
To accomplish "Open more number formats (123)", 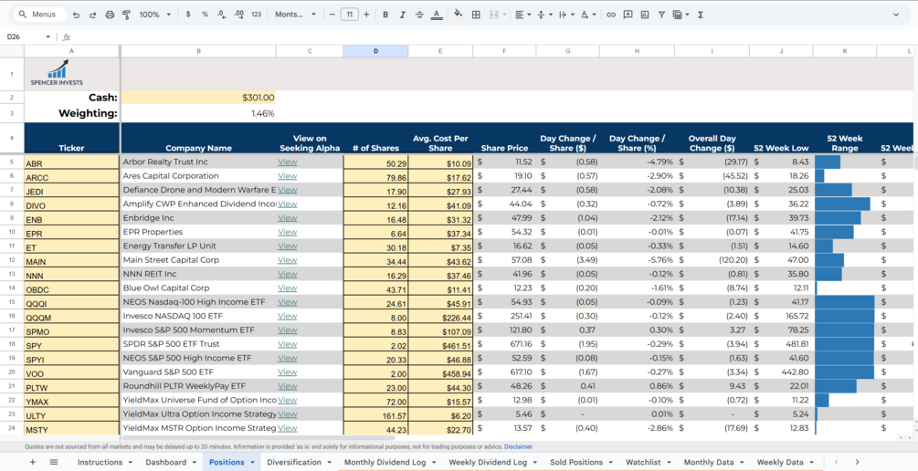I will pos(256,15).
